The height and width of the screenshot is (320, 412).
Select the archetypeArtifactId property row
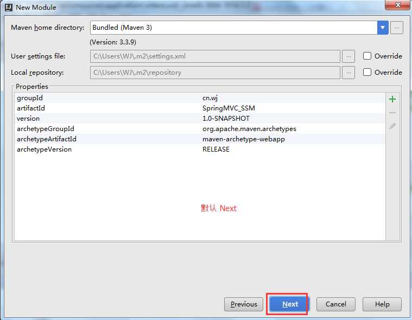(200, 139)
